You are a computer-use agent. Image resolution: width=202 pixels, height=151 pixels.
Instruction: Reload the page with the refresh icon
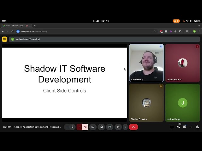click(x=12, y=31)
